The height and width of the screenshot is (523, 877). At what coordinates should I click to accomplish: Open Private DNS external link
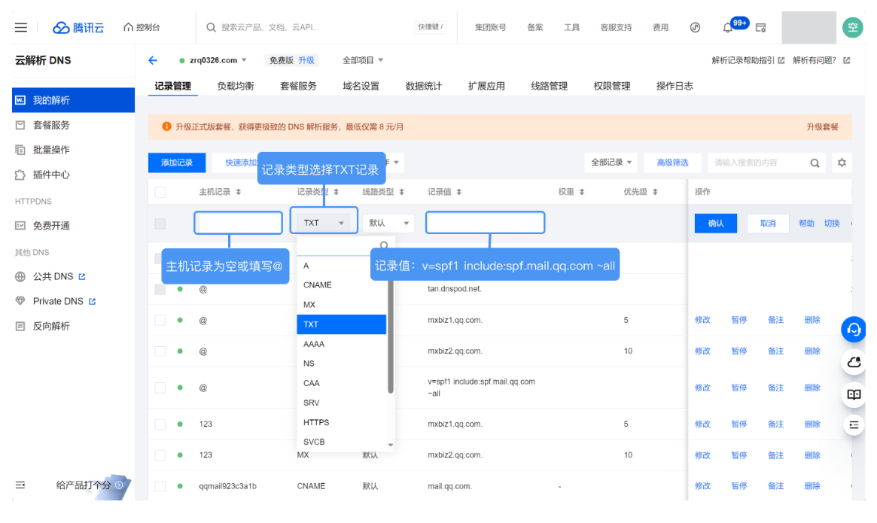point(93,301)
